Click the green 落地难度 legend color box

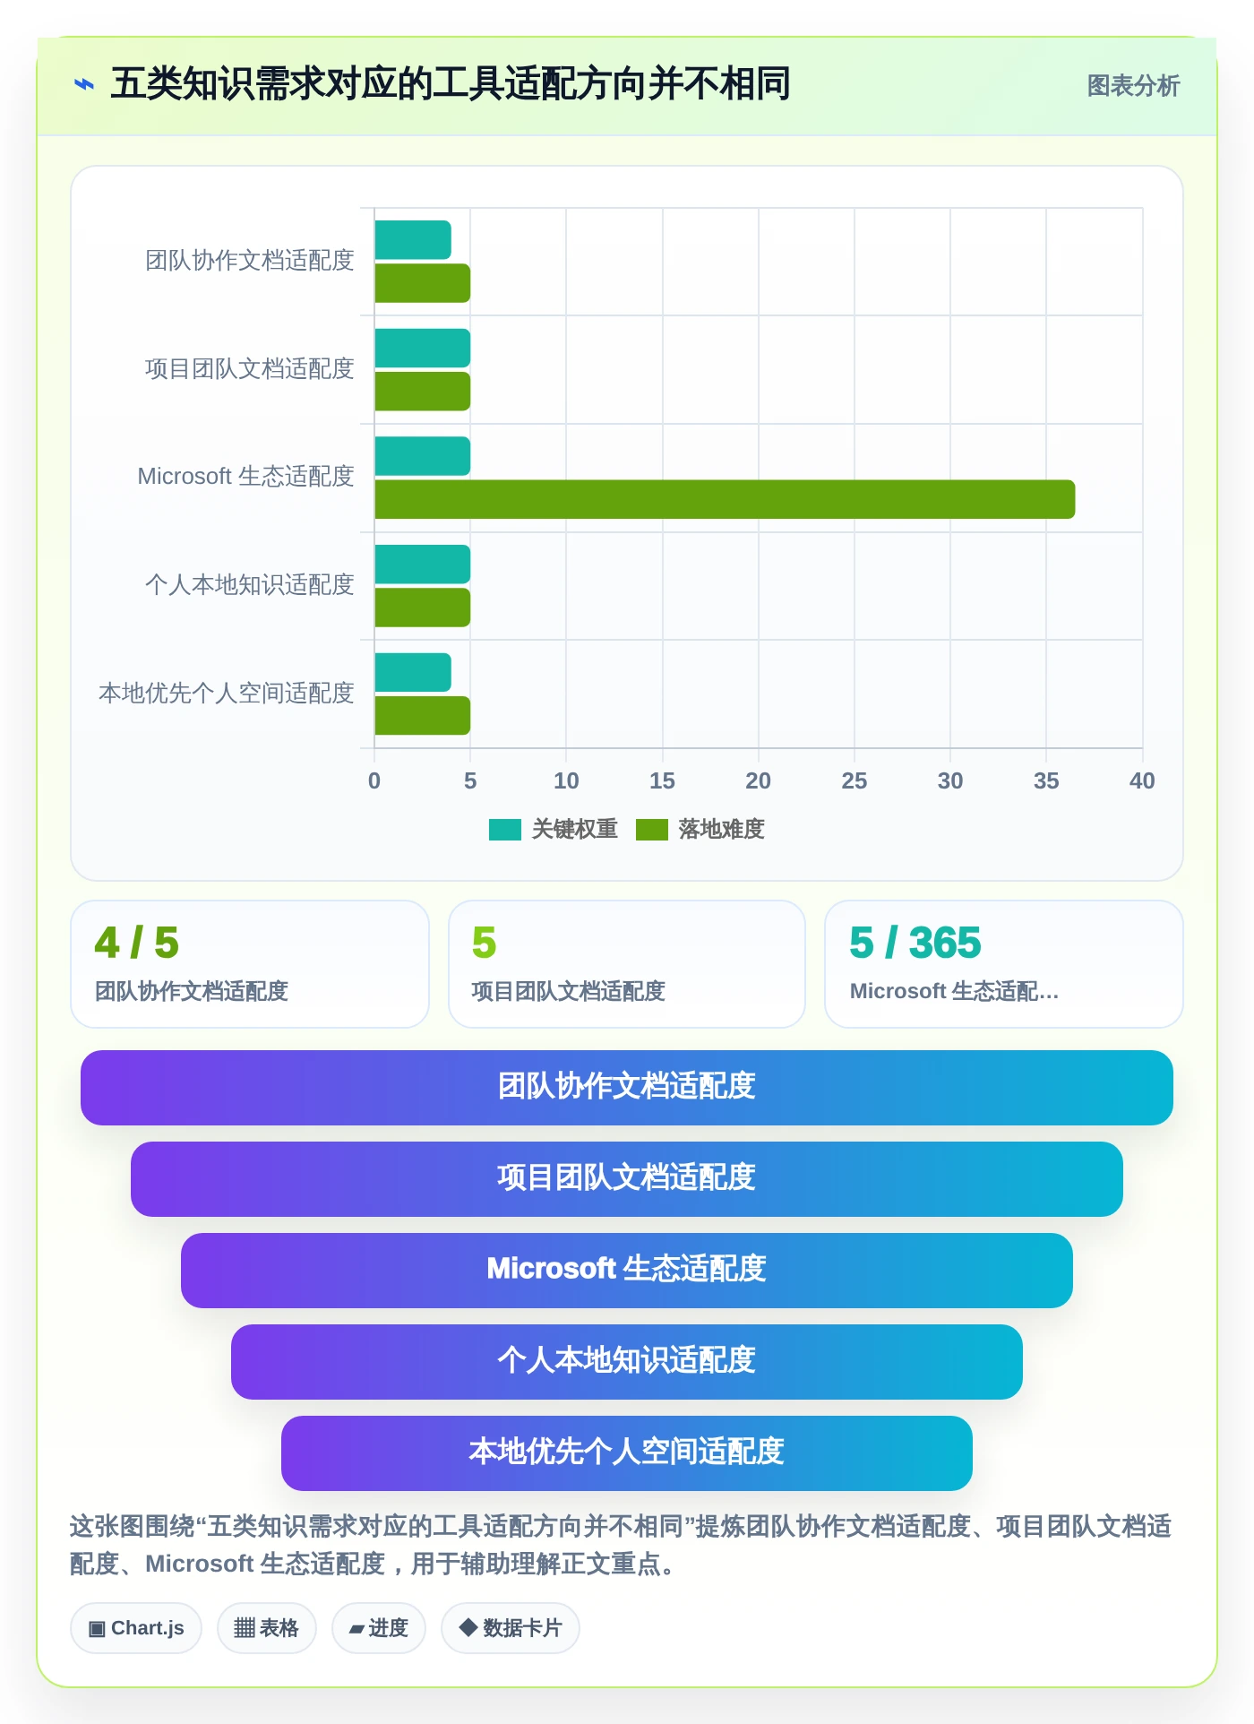(x=652, y=830)
